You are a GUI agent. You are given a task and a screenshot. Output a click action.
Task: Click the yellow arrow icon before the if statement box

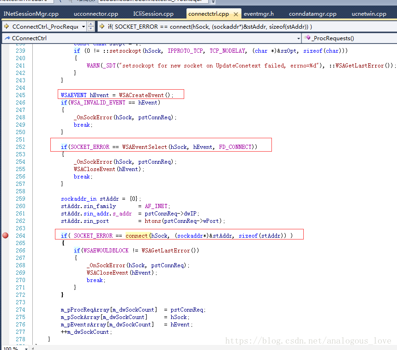(102, 27)
